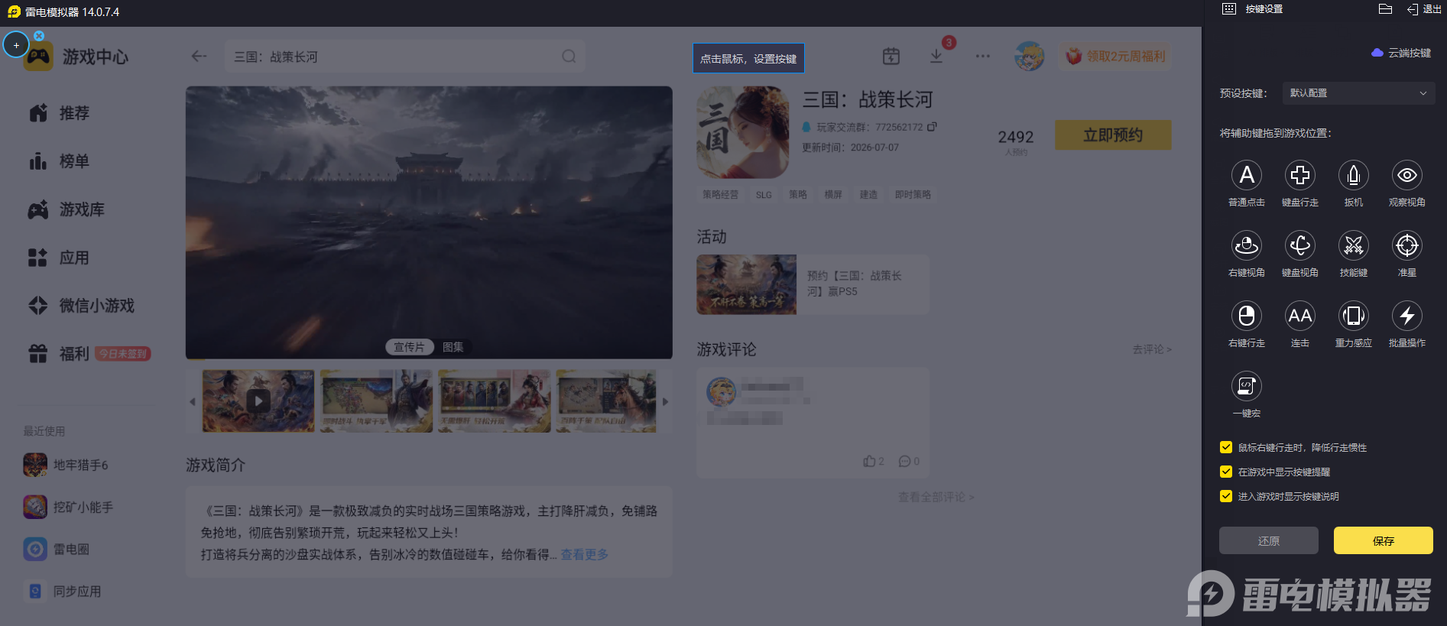
Task: Toggle 在游戏中显示按键提醒 checkbox
Action: point(1226,472)
